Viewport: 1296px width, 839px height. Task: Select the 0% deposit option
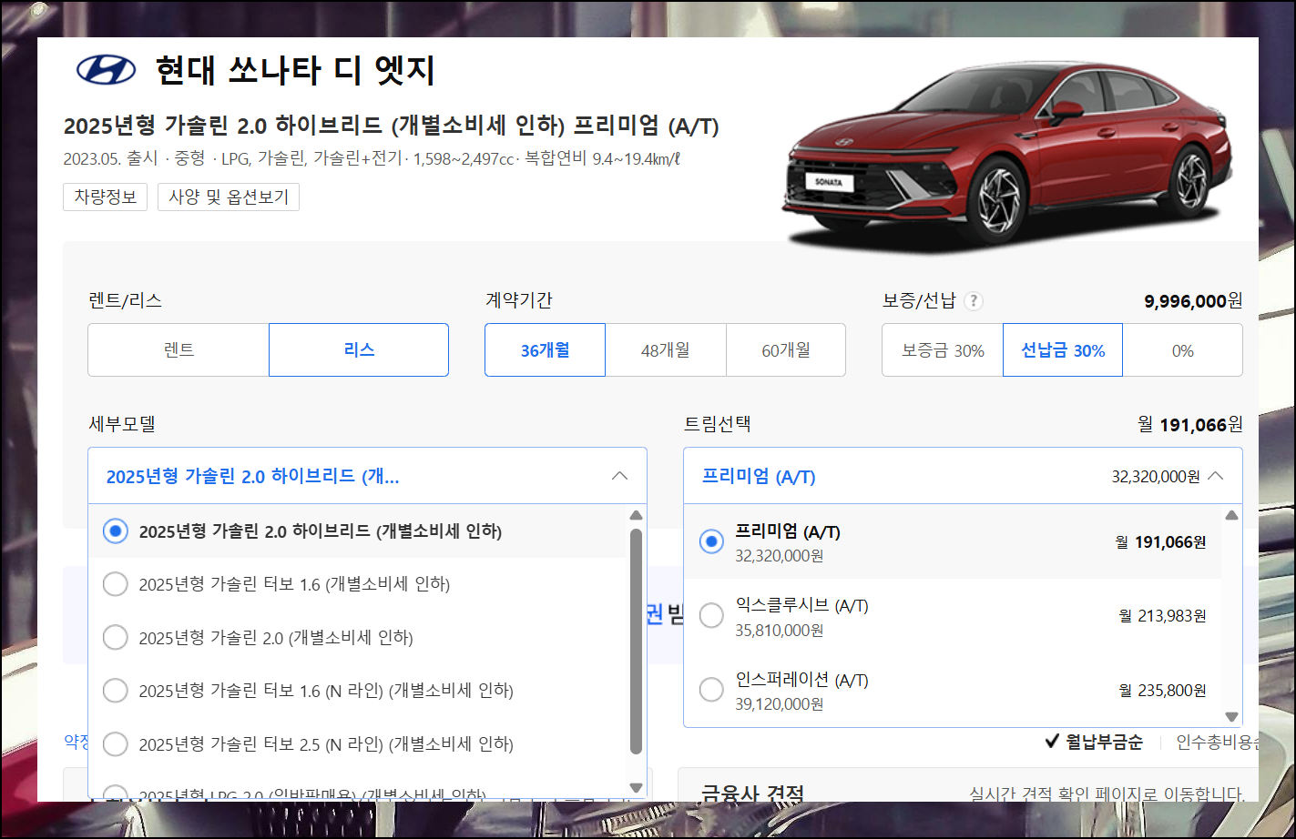(x=1183, y=350)
